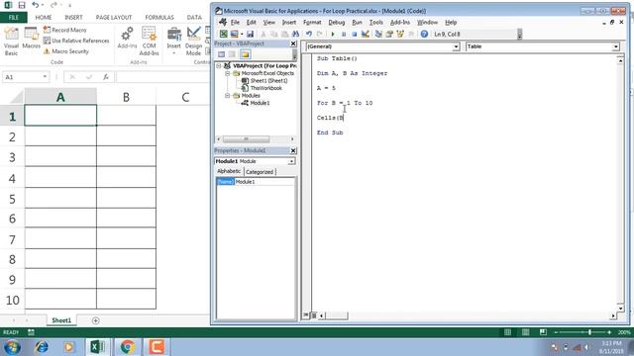
Task: Collapse Modules folder node
Action: coord(227,96)
